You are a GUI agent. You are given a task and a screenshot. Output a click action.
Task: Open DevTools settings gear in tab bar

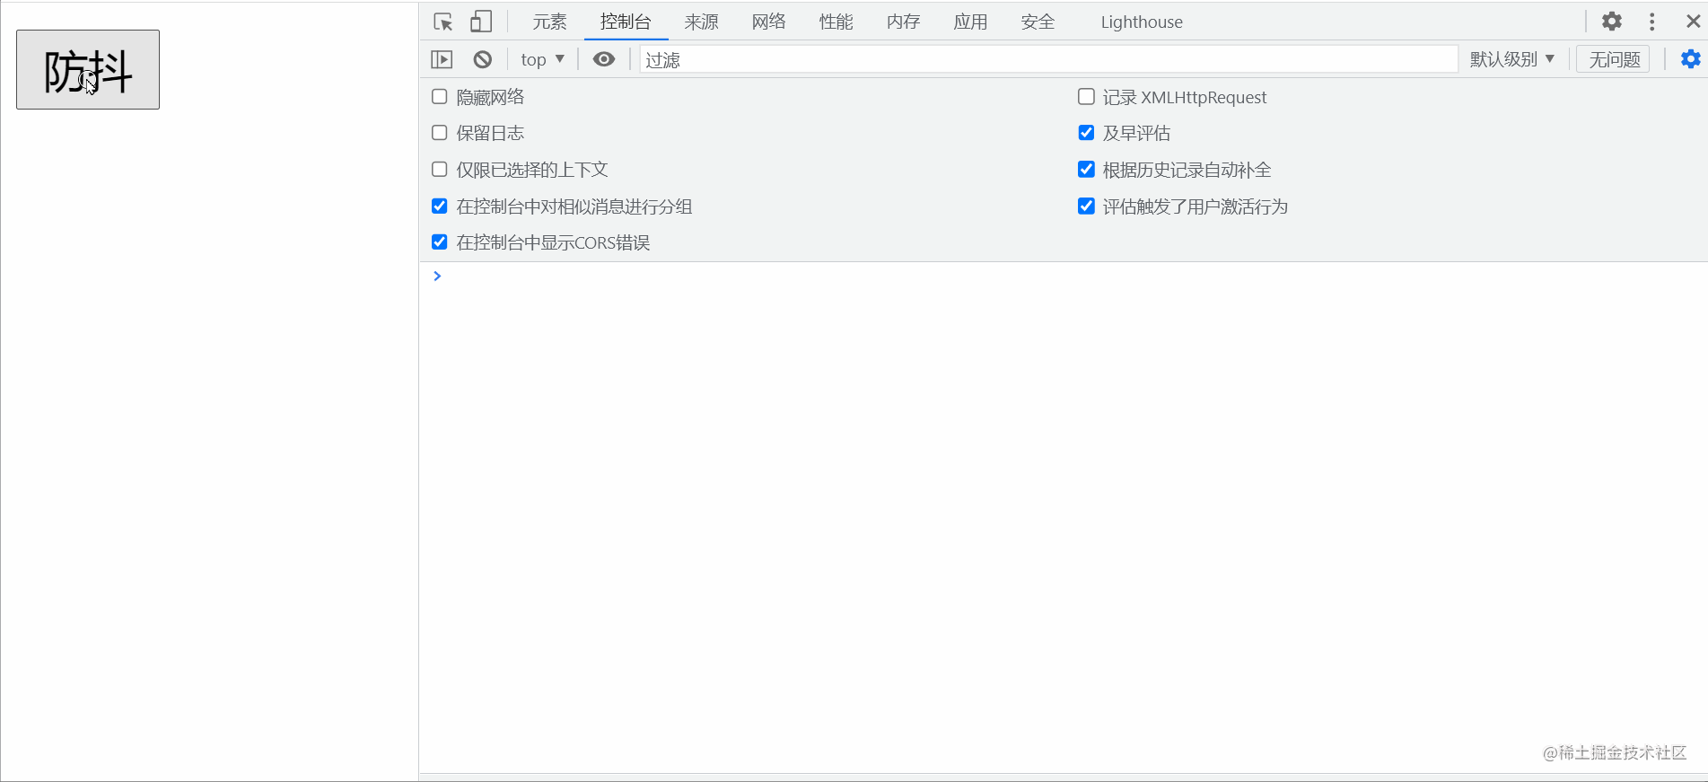coord(1612,22)
